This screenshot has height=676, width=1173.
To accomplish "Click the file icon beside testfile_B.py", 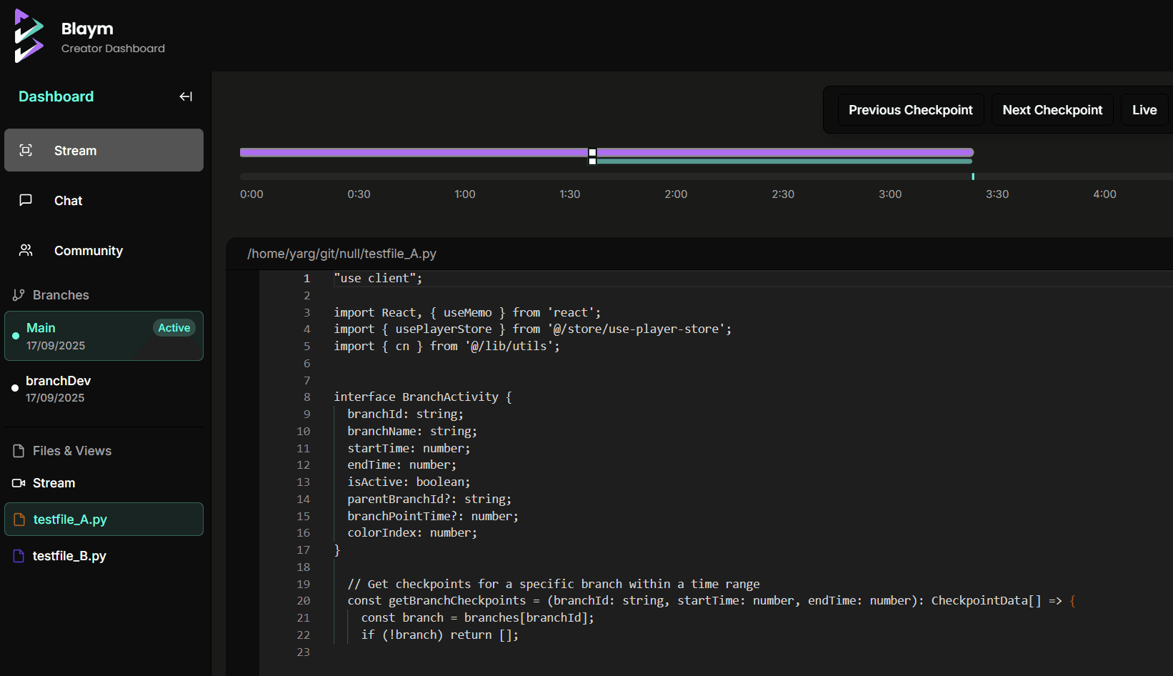I will click(x=19, y=556).
